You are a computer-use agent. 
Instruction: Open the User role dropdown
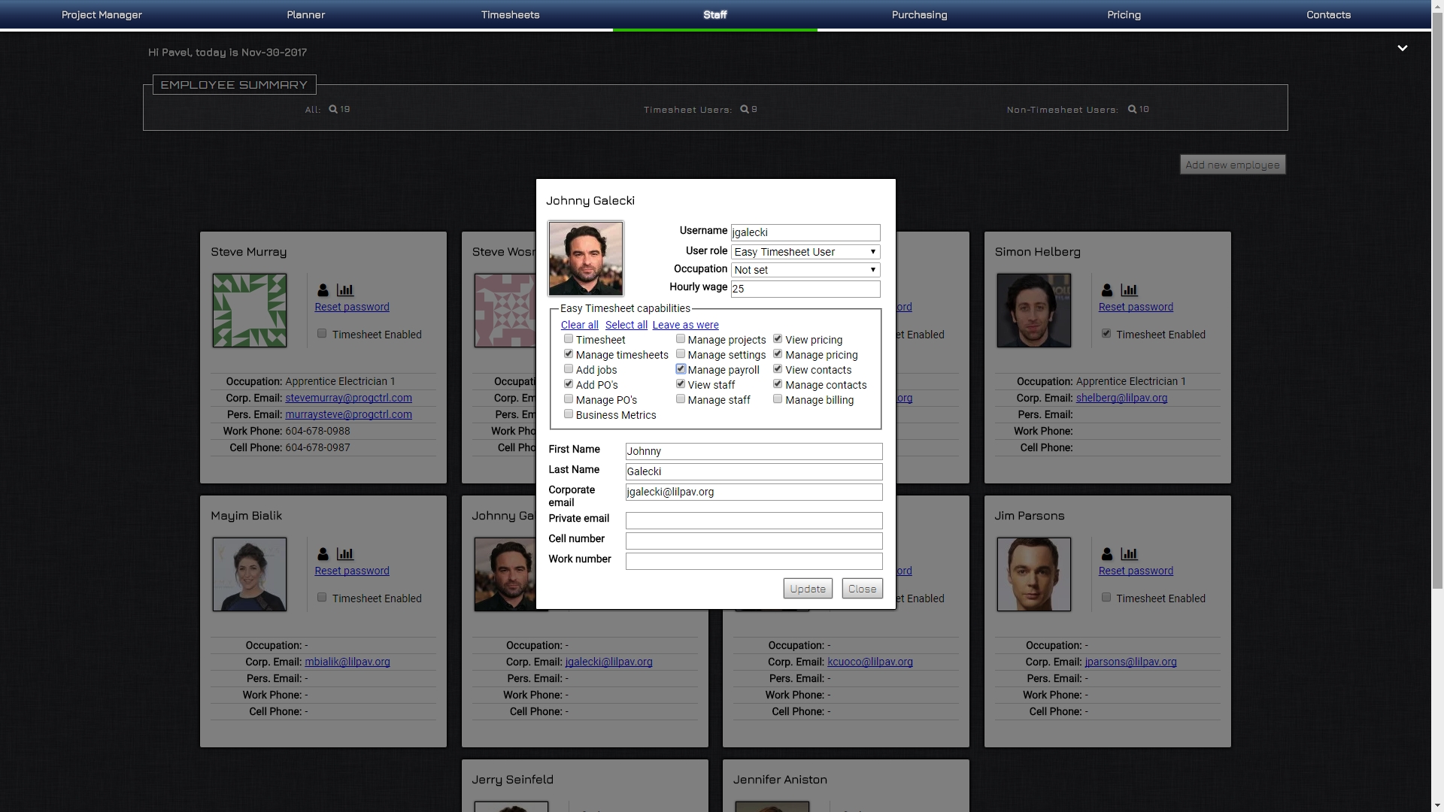pos(805,252)
